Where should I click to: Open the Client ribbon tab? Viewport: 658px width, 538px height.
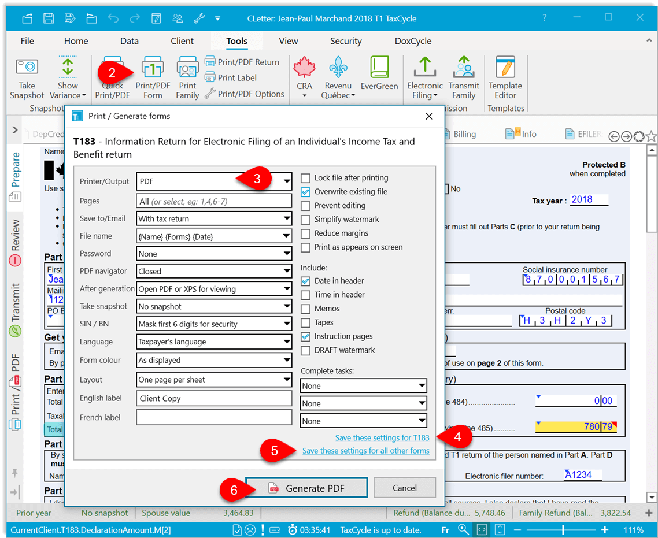pos(182,41)
